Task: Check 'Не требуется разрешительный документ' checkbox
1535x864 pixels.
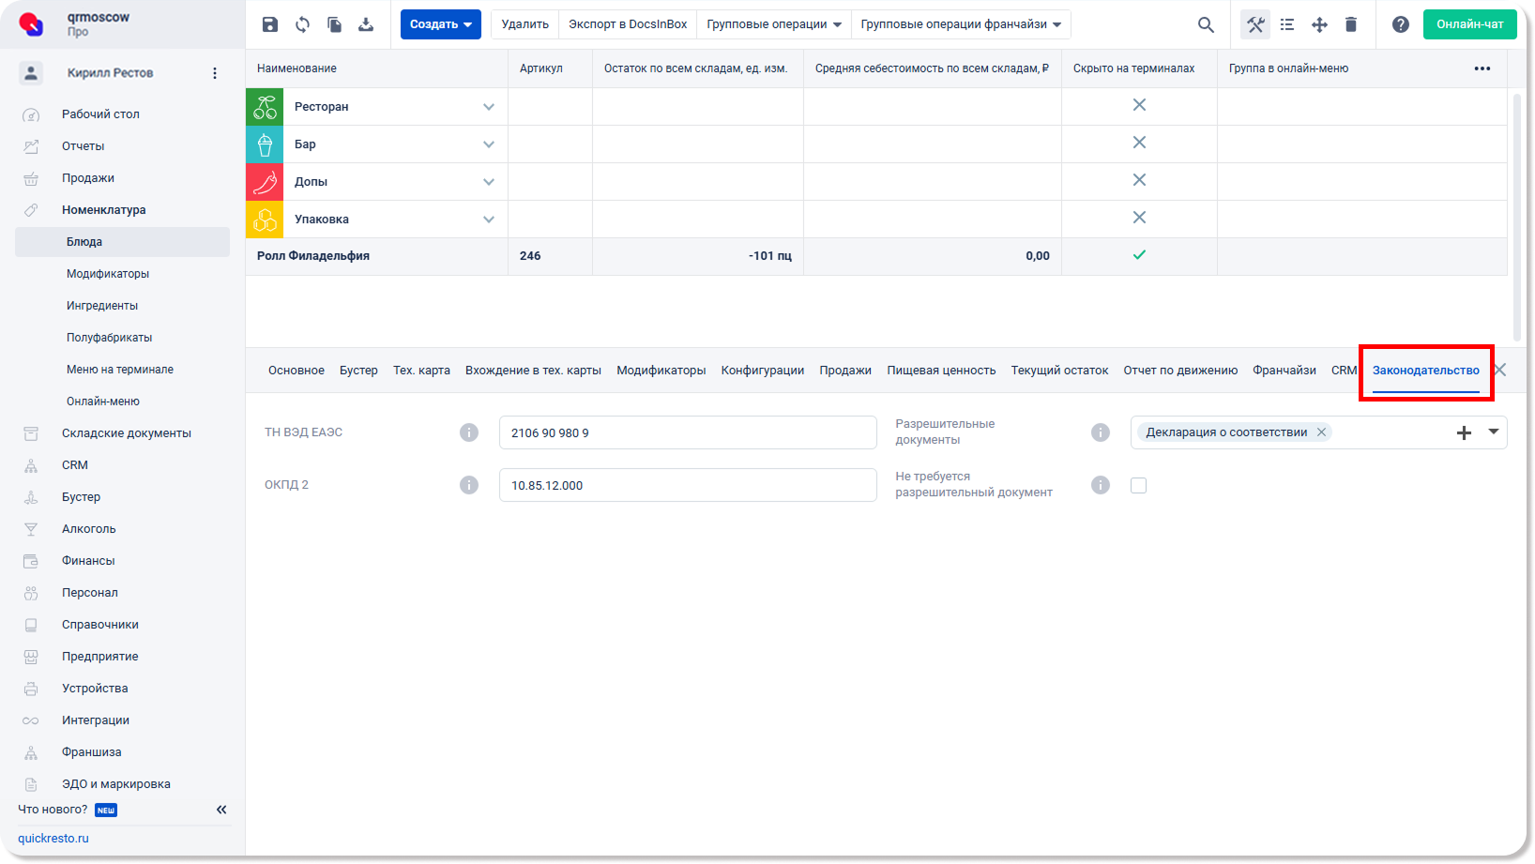Action: (1138, 485)
